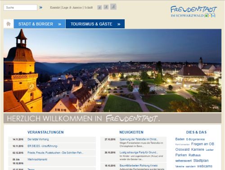Select the Stadtplan tag link
The image size is (225, 170).
201,161
